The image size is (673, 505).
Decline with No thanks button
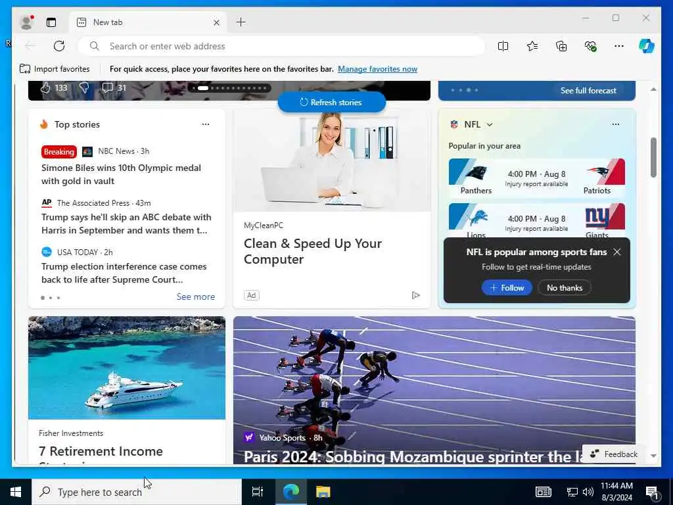tap(565, 288)
